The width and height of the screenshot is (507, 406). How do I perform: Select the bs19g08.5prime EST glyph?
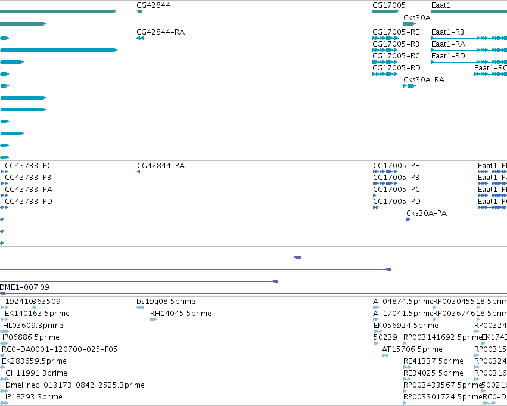[140, 308]
